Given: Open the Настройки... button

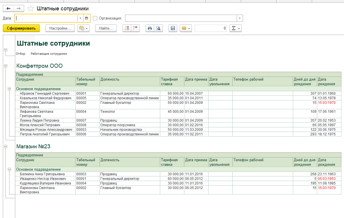Looking at the screenshot, I should (60, 28).
